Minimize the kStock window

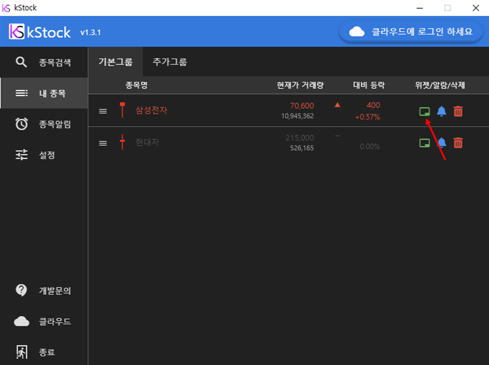point(420,8)
